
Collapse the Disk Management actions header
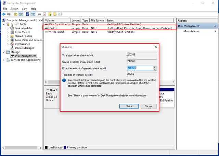tap(215, 26)
